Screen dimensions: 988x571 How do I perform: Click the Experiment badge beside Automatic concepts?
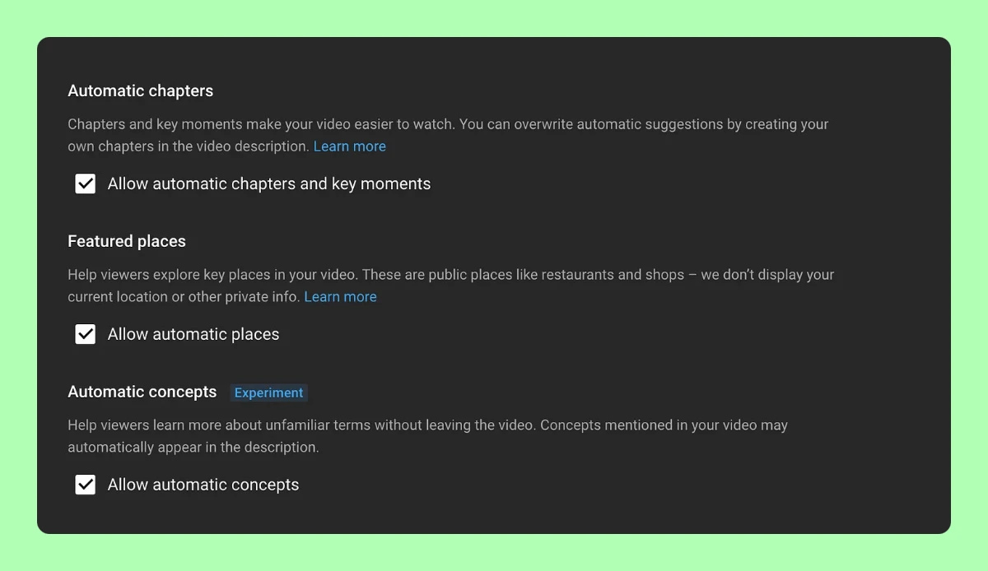pos(268,392)
